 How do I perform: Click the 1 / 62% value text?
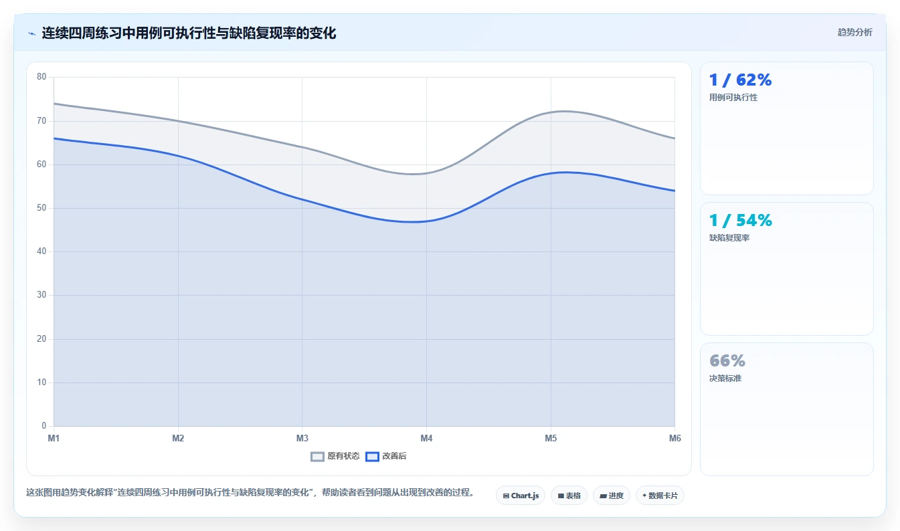740,80
